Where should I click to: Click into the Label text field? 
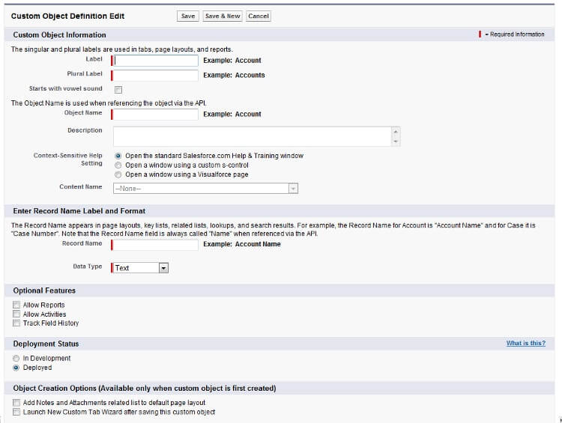click(155, 61)
